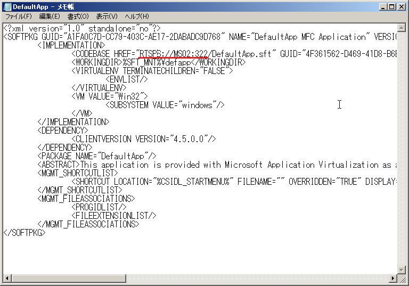Click the '<DEPENDENCY>' opening tag

coord(63,130)
